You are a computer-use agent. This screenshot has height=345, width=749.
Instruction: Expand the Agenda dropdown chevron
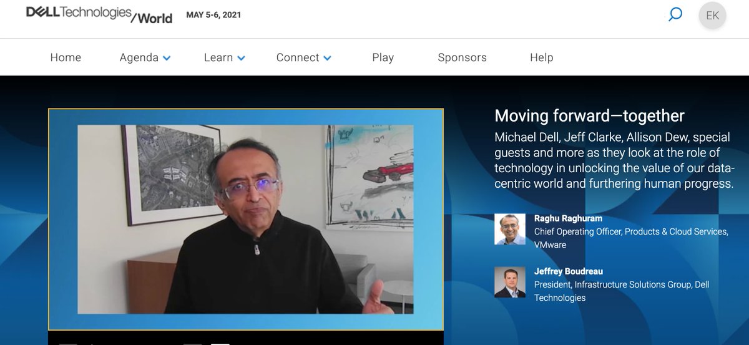click(x=167, y=58)
